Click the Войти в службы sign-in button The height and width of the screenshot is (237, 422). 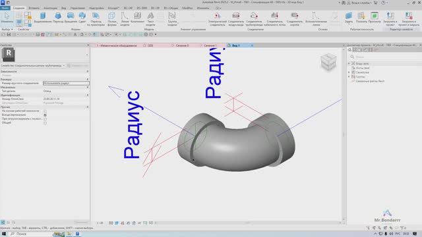[x=359, y=3]
